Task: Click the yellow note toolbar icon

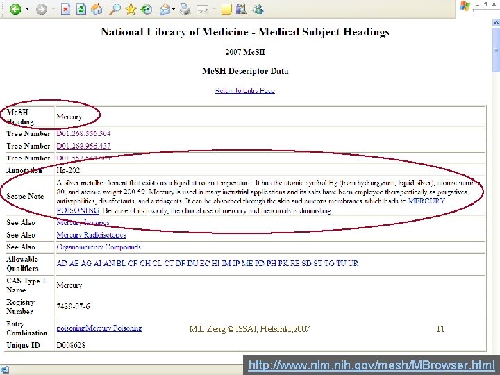Action: (226, 9)
